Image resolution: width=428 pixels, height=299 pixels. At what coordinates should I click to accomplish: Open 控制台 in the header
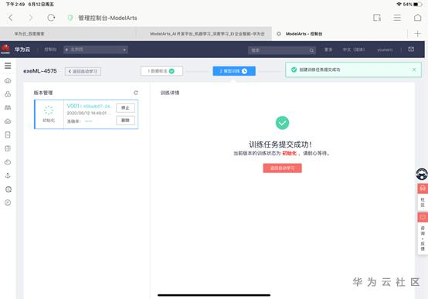50,49
